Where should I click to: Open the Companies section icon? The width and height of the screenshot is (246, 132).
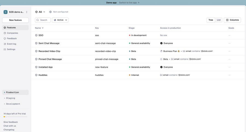[5, 33]
